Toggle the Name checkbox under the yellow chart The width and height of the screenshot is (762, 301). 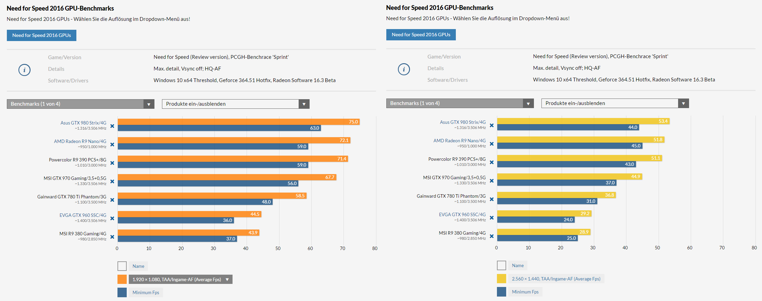(501, 265)
